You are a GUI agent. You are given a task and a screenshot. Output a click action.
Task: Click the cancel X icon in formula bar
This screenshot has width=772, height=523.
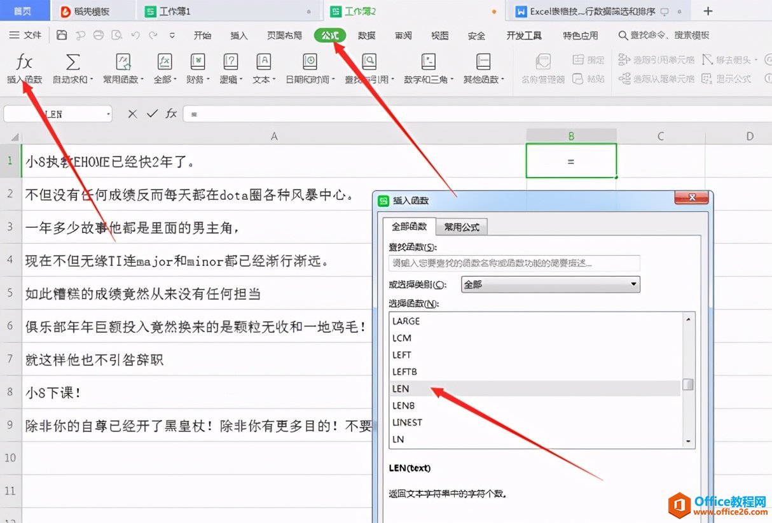pyautogui.click(x=132, y=114)
